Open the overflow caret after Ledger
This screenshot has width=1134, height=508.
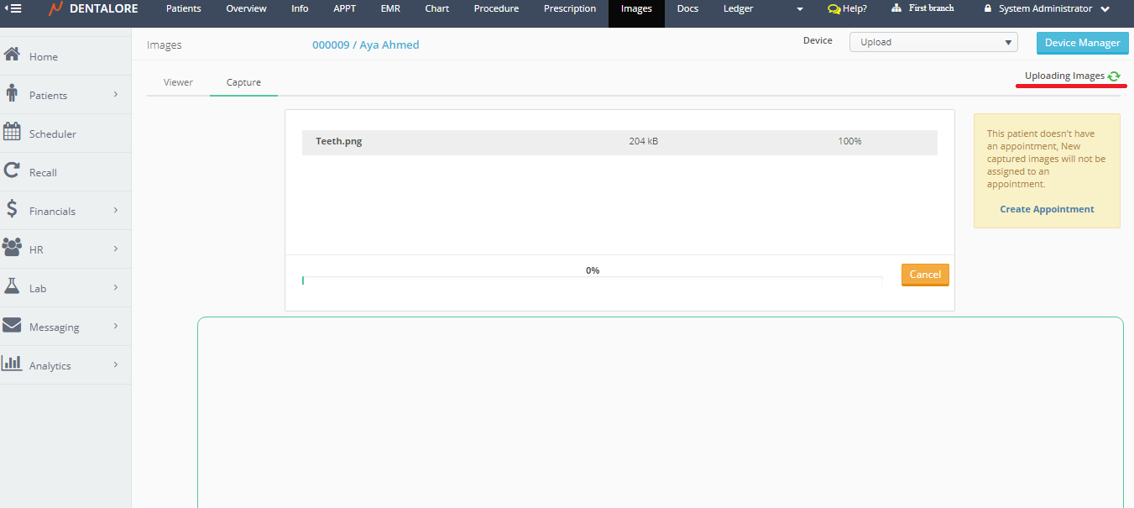coord(800,9)
